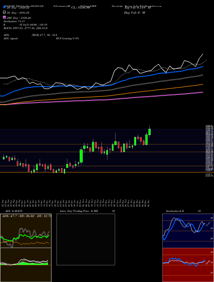This screenshot has width=214, height=282.
Task: Click the blue stochastics chart panel
Action: click(188, 231)
